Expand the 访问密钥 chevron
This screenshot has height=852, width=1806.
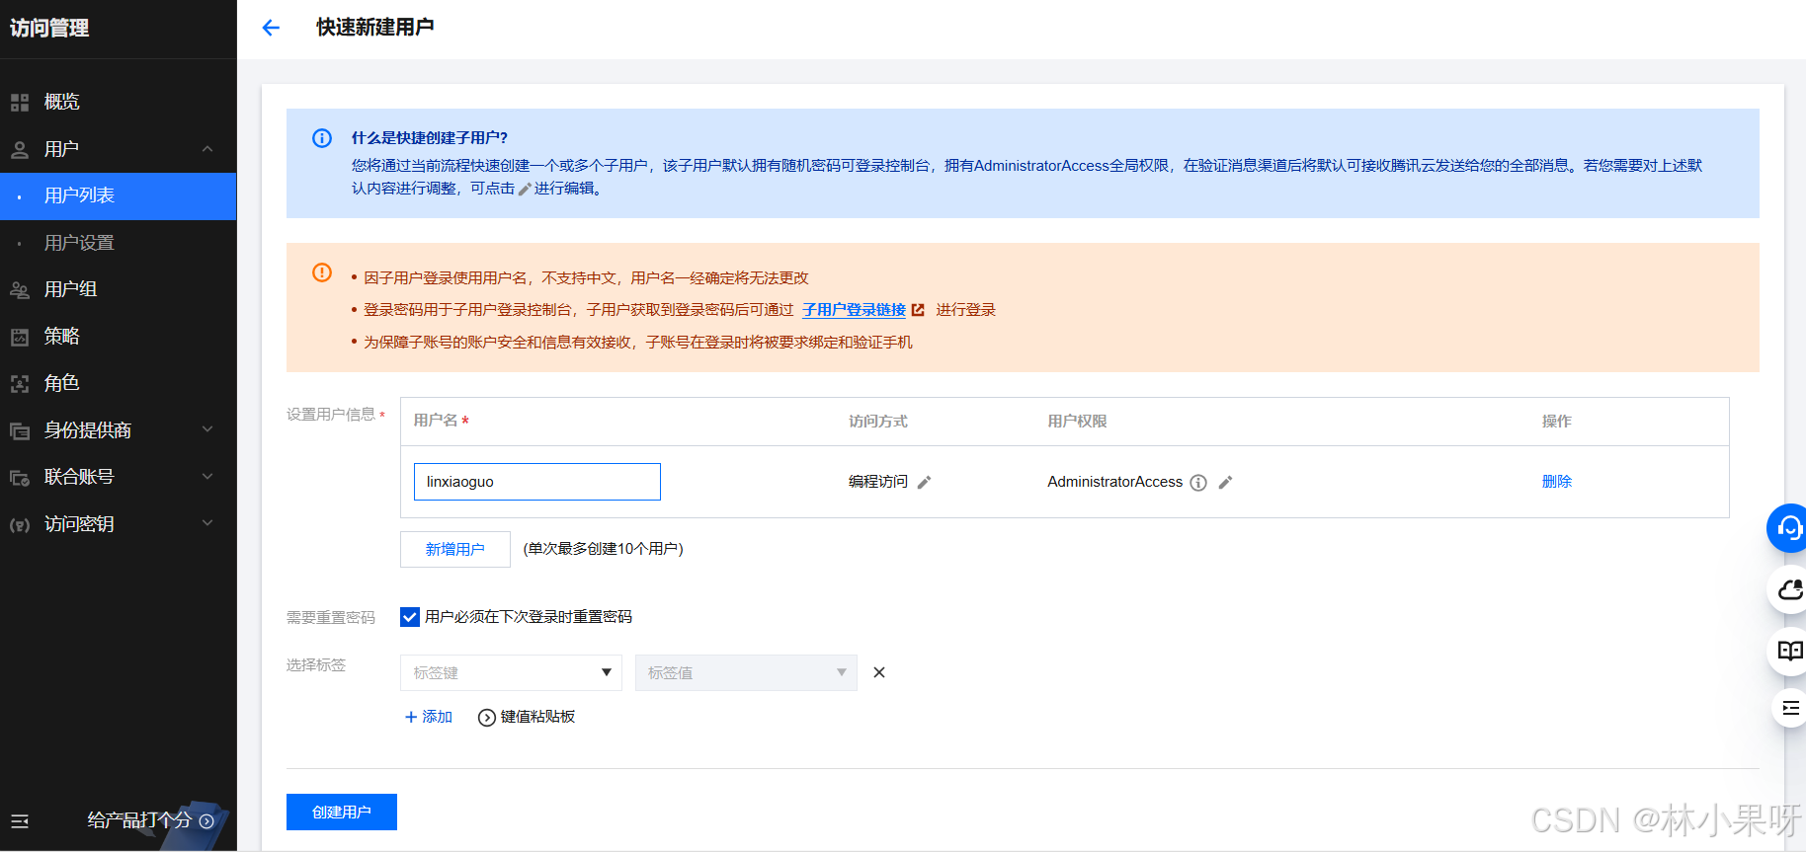point(207,523)
